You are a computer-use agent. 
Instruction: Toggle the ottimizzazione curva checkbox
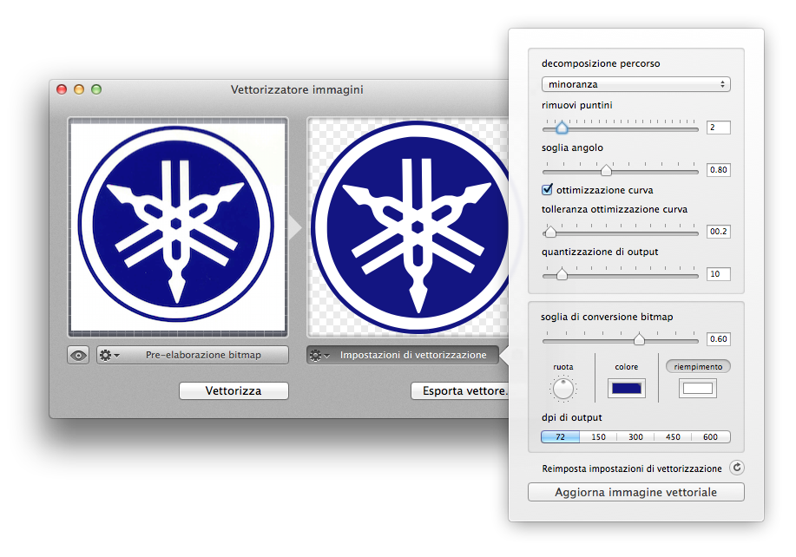click(547, 189)
